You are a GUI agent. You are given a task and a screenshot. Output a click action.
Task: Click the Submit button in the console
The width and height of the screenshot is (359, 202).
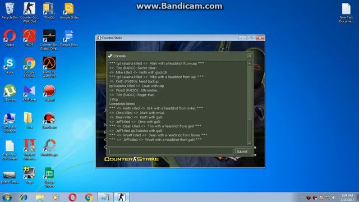point(242,151)
